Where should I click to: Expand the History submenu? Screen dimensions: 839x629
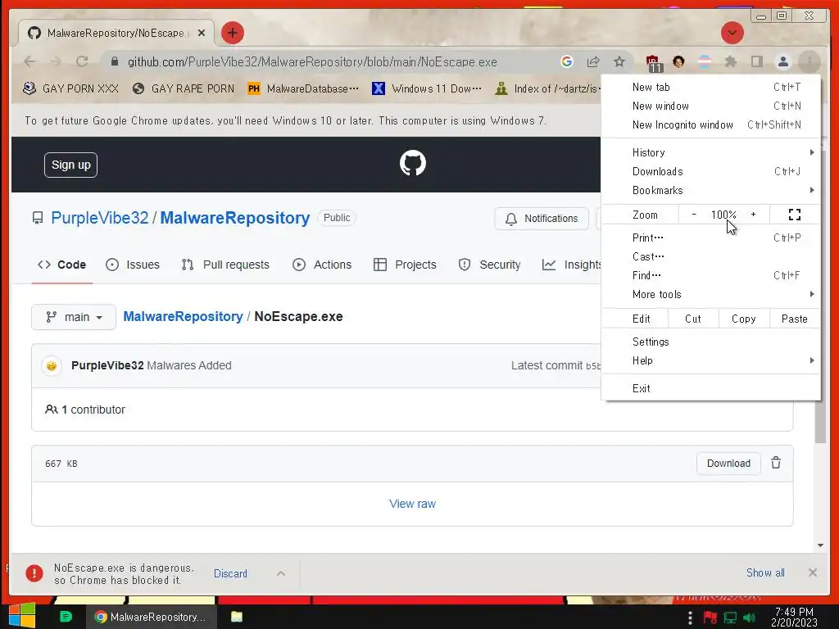(x=711, y=152)
